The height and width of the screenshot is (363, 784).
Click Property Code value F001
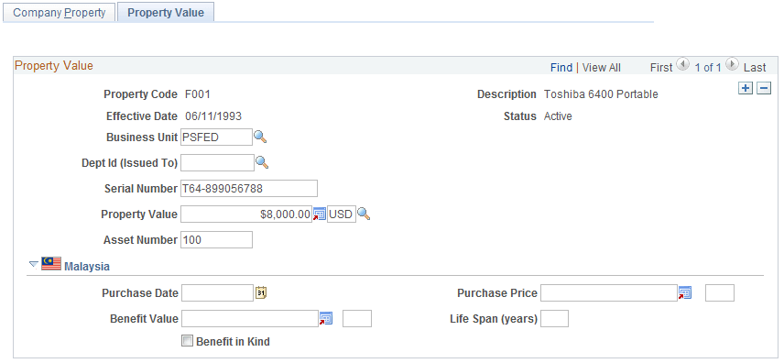point(198,94)
